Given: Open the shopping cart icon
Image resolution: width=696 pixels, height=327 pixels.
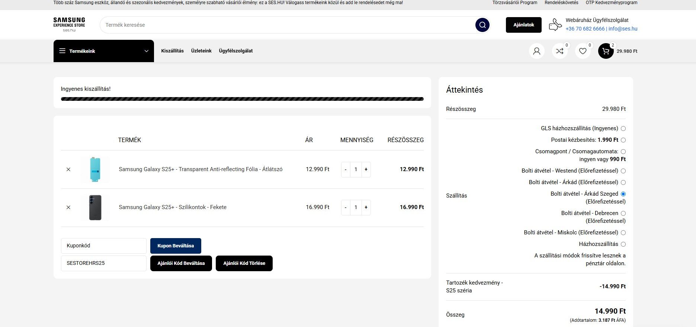Looking at the screenshot, I should (606, 51).
